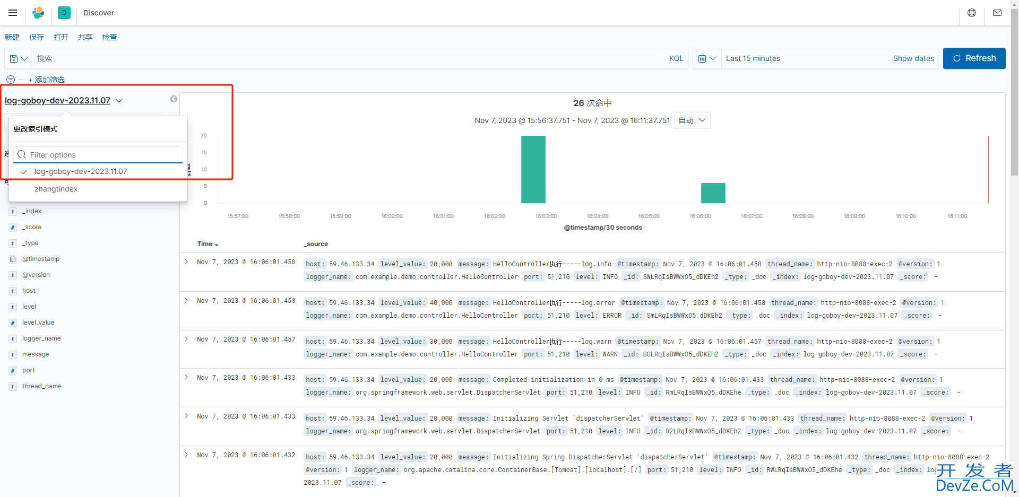Image resolution: width=1019 pixels, height=497 pixels.
Task: Click the Last 15 minutes time range
Action: click(753, 58)
